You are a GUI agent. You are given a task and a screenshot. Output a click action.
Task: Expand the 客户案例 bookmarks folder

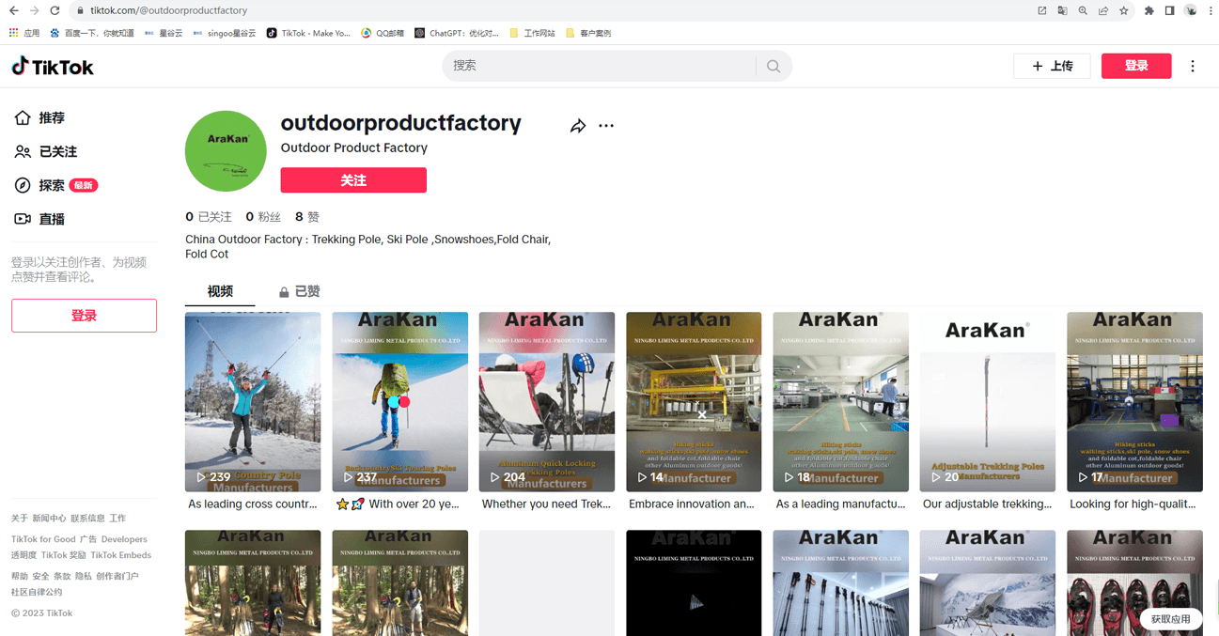[x=588, y=33]
